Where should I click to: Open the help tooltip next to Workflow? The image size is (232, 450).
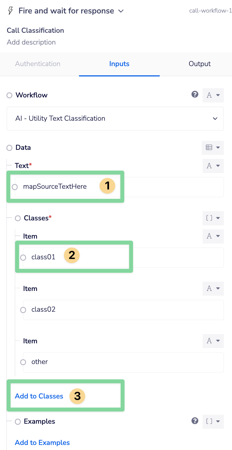click(x=195, y=95)
